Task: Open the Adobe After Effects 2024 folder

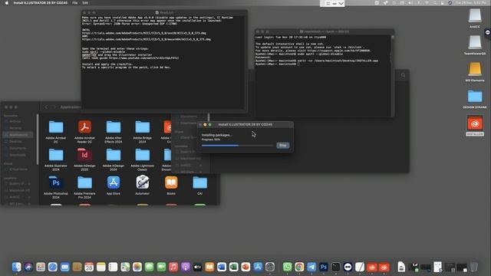Action: 114,132
